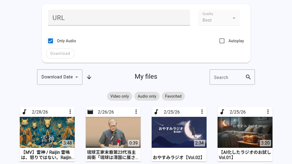Click title 【AI化したラジオのお試し Vol.01】

tap(245, 155)
